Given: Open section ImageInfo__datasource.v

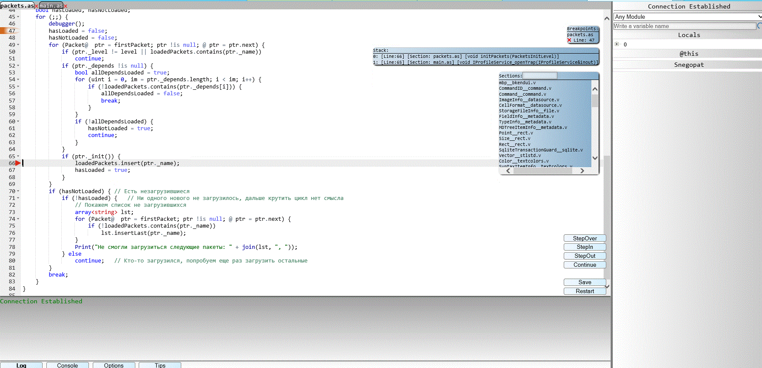Looking at the screenshot, I should tap(529, 100).
